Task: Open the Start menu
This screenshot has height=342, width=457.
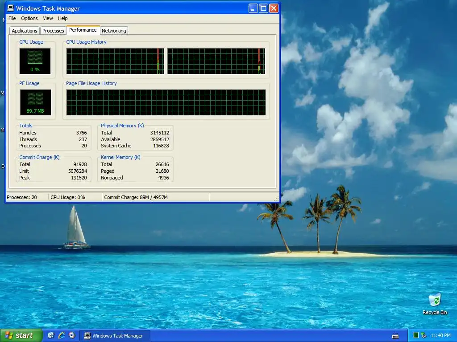Action: pyautogui.click(x=21, y=335)
